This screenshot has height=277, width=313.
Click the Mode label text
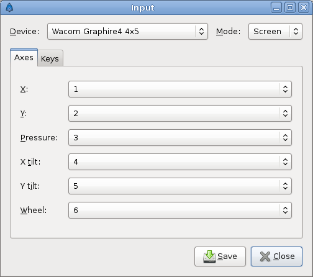pos(228,32)
